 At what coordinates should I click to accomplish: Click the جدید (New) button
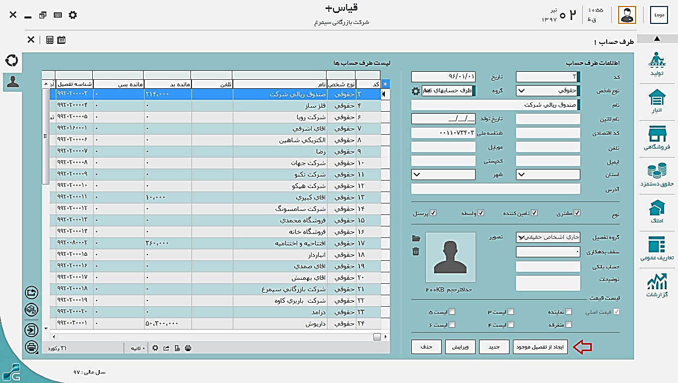click(494, 347)
